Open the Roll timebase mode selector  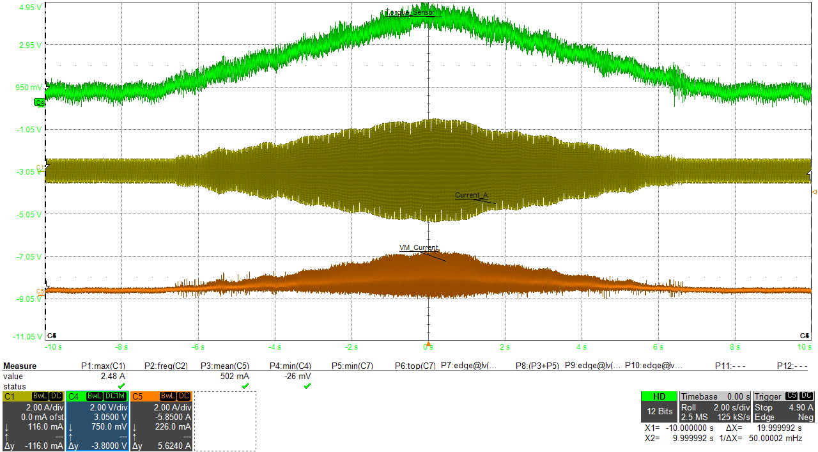[689, 407]
